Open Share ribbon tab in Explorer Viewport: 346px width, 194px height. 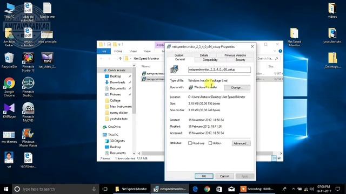(x=133, y=51)
